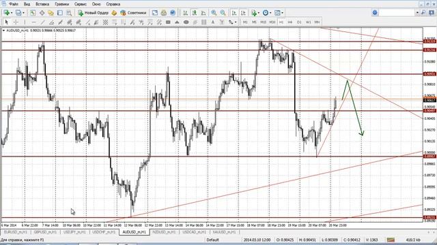Select the text A tool
Viewport: 437px width, 245px height.
[x=213, y=22]
